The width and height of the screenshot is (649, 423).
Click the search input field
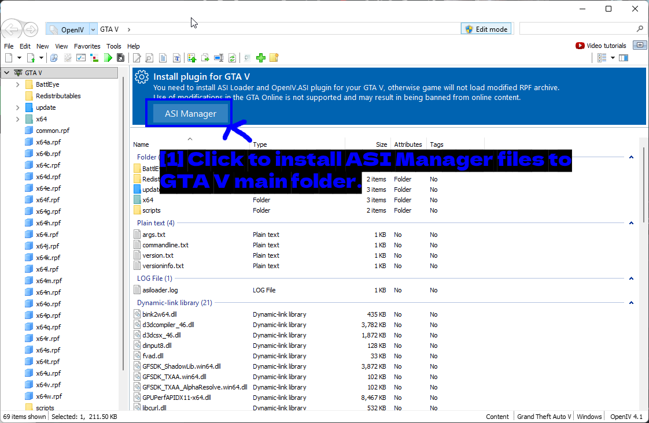coord(577,28)
